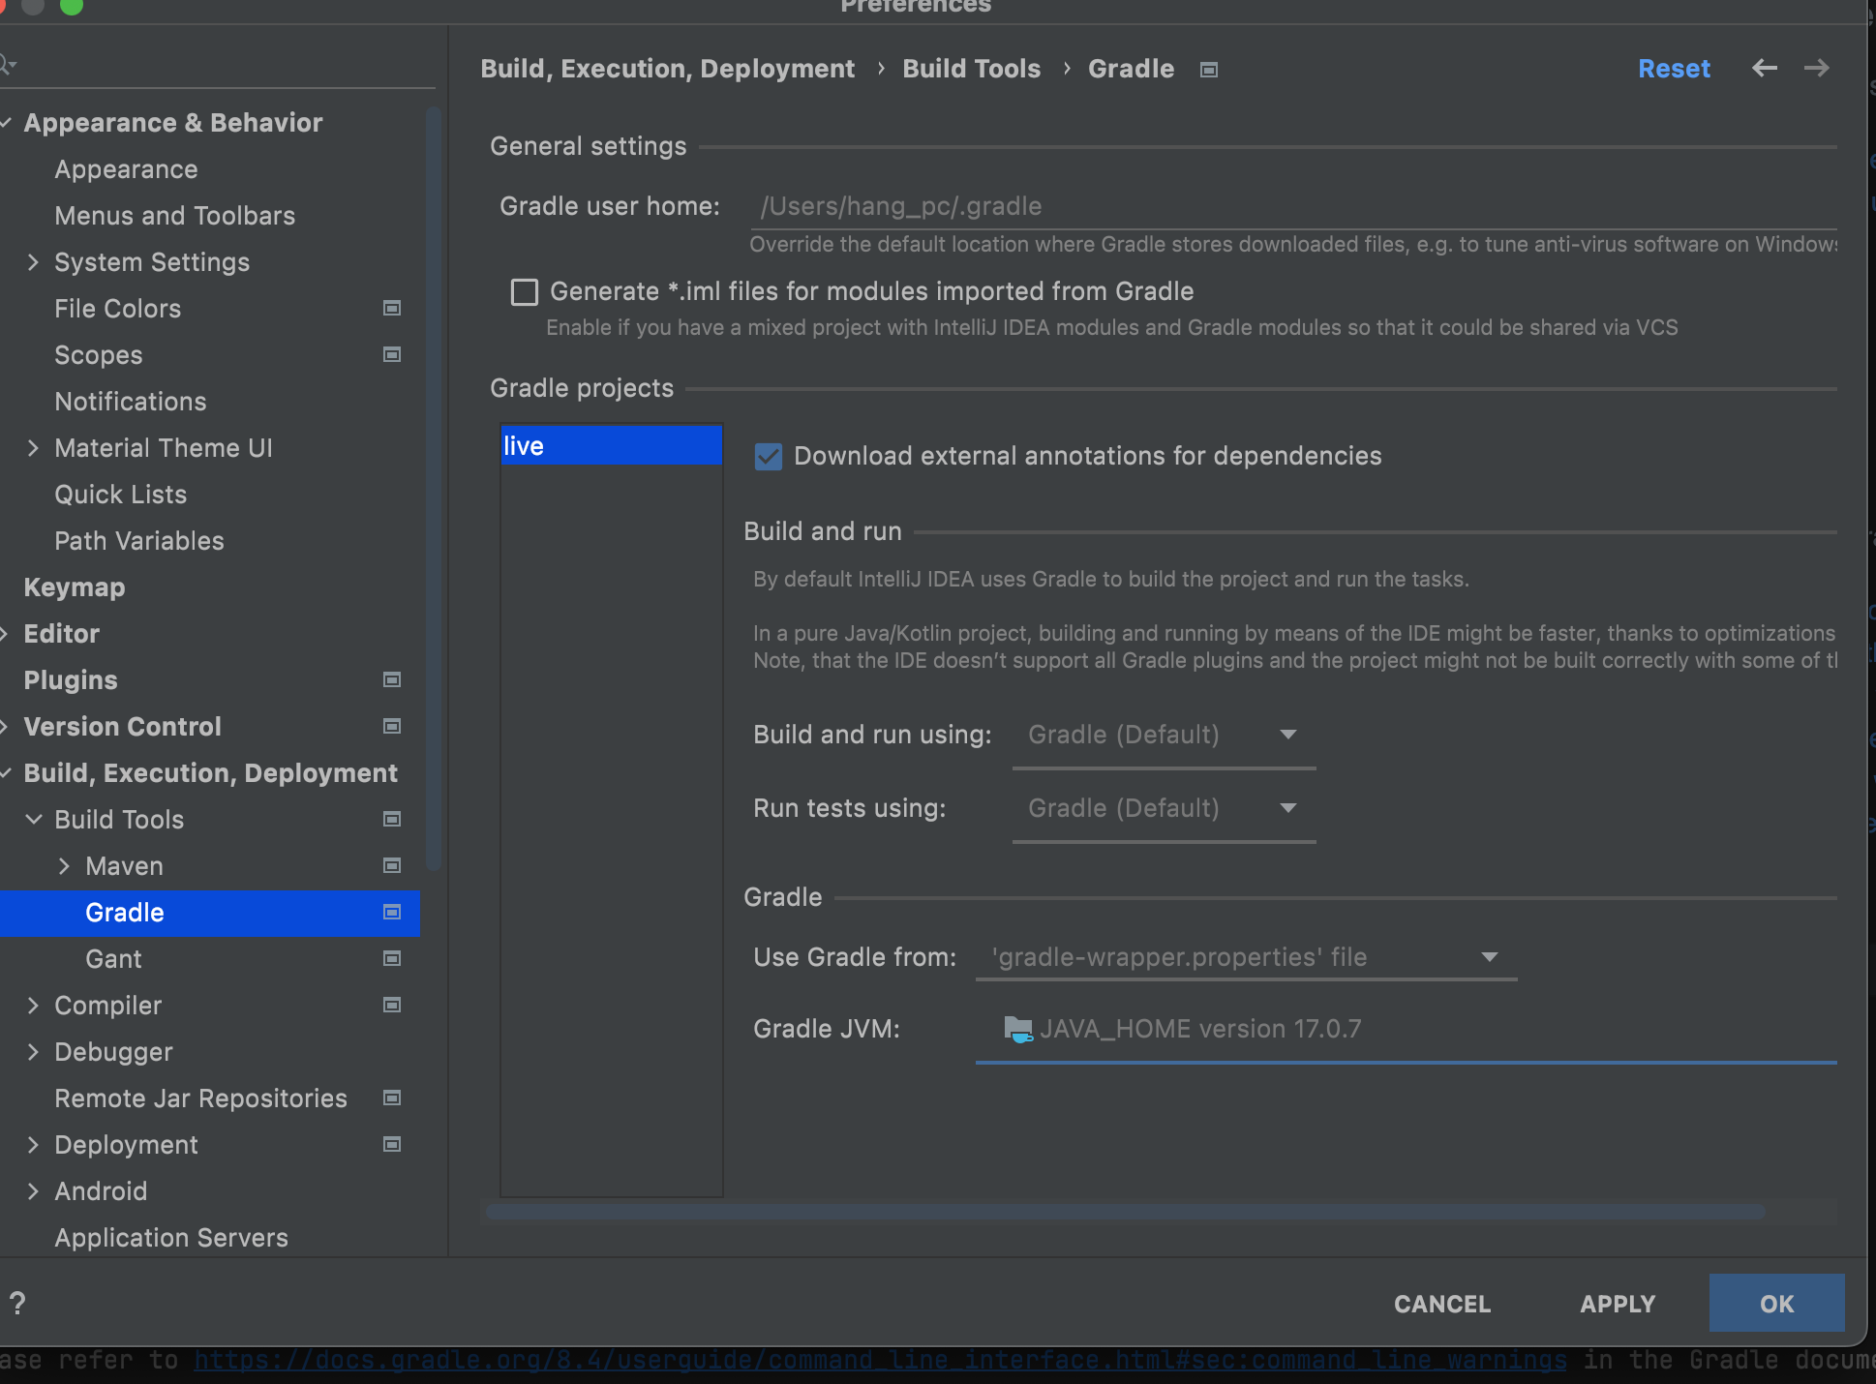Click the back navigation arrow icon
Screen dimensions: 1876x1384
tap(1764, 68)
